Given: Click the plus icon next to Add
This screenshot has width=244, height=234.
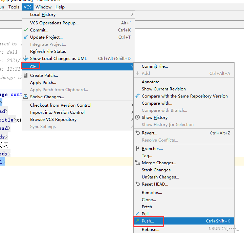Looking at the screenshot, I should coord(137,73).
